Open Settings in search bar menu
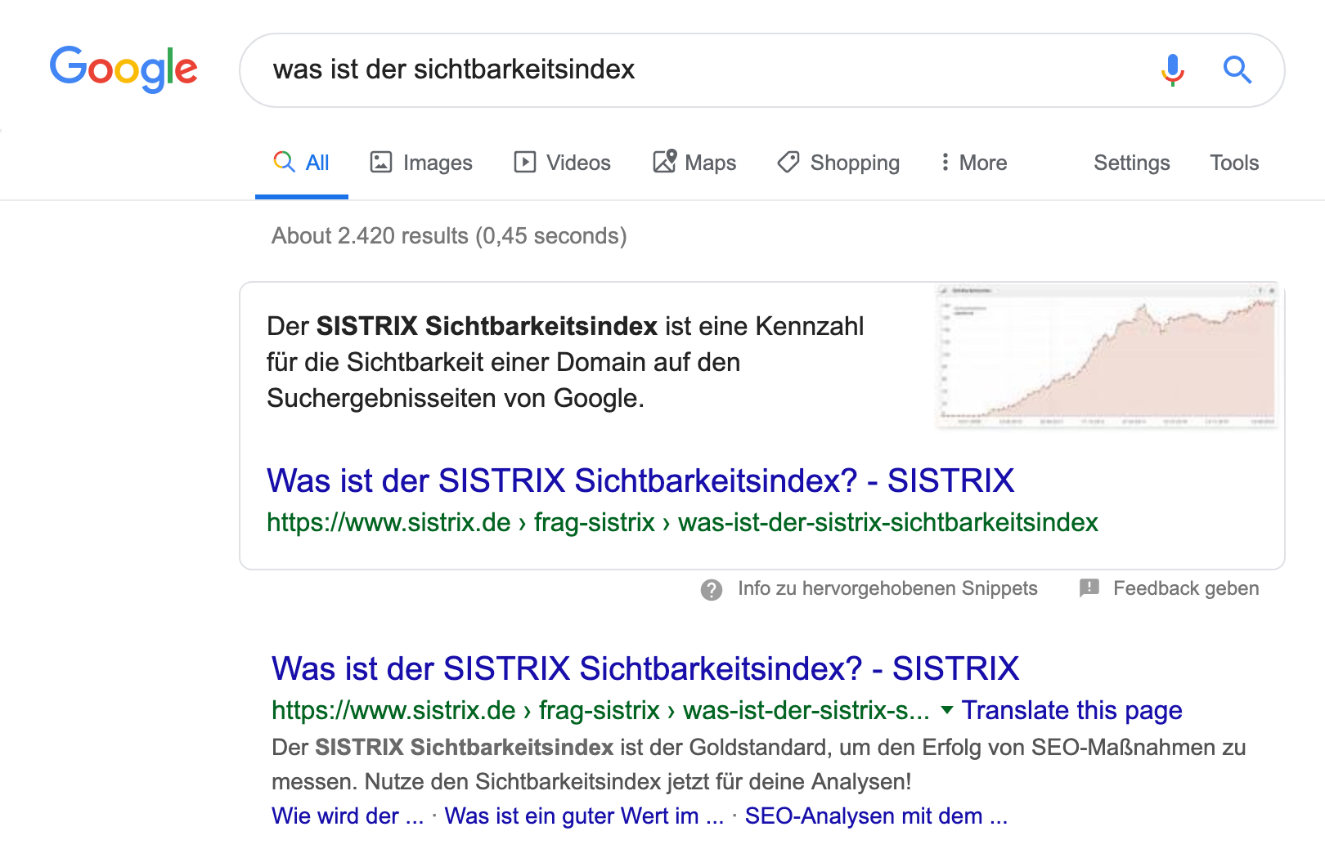This screenshot has width=1325, height=858. pos(1132,163)
